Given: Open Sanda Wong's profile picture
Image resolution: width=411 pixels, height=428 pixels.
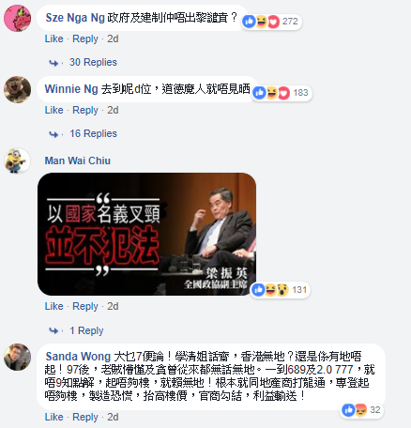Looking at the screenshot, I should click(18, 357).
